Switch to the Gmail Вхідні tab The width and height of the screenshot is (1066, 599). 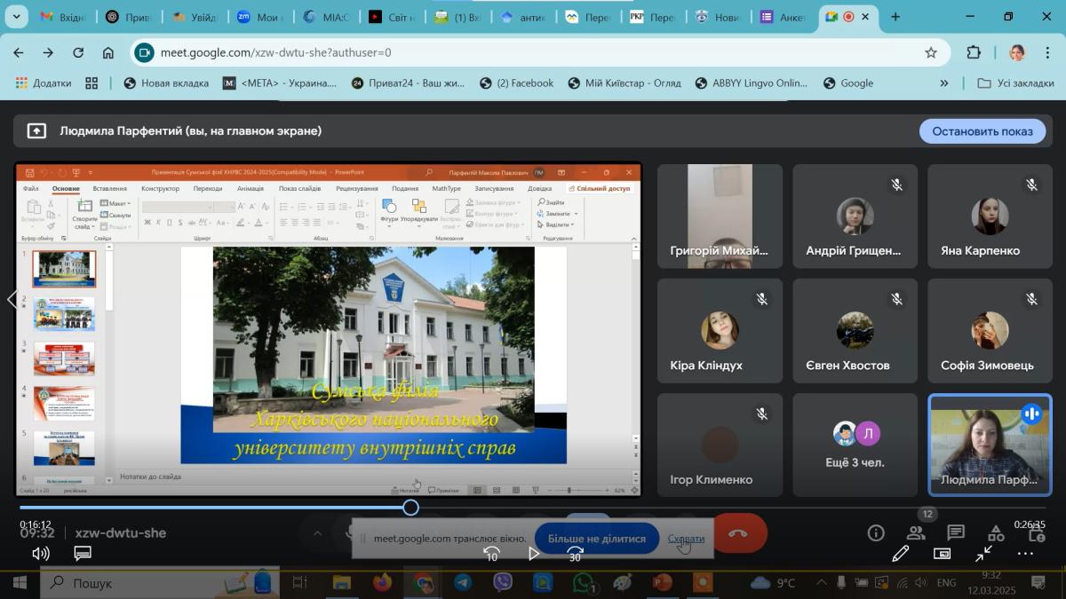click(x=63, y=17)
